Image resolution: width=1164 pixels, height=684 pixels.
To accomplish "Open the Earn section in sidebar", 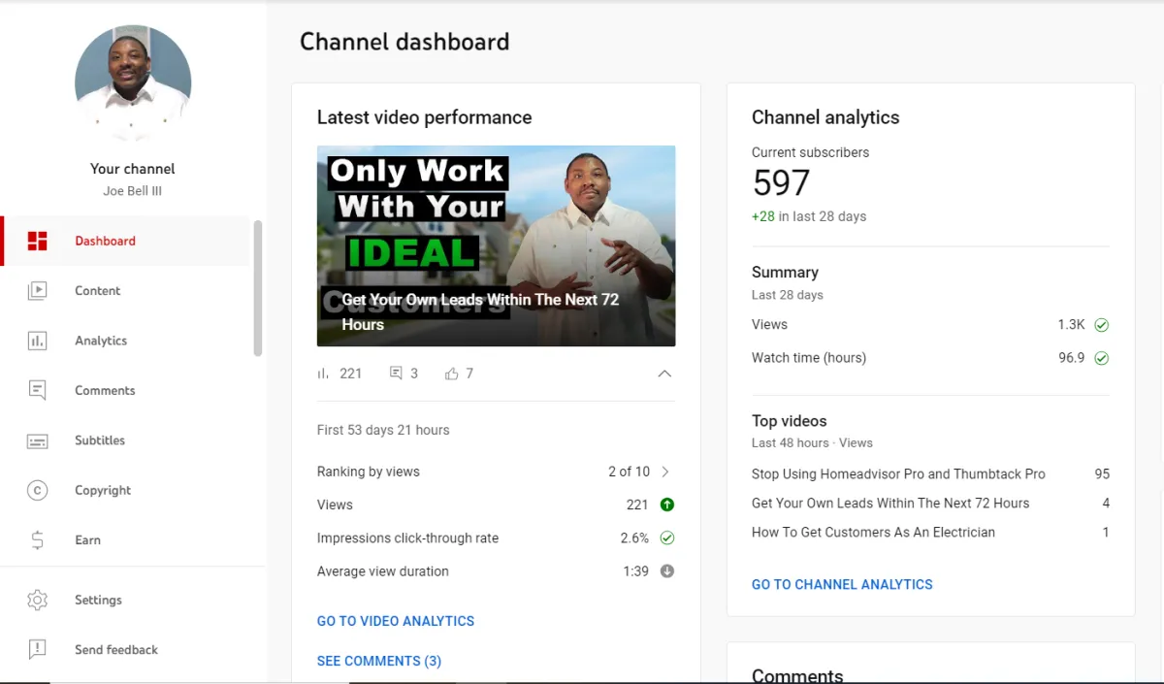I will tap(126, 540).
